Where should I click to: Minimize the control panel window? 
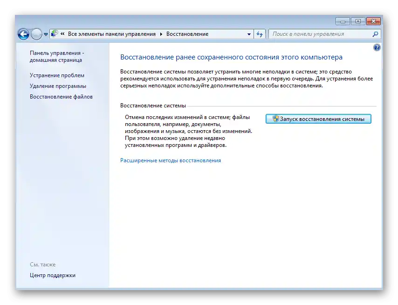click(x=343, y=21)
